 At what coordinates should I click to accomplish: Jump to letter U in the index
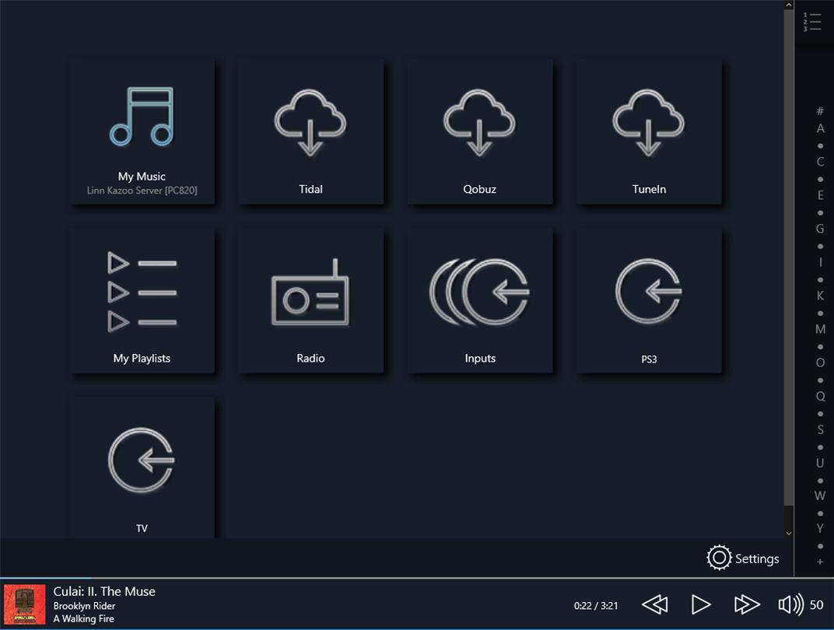pyautogui.click(x=820, y=463)
